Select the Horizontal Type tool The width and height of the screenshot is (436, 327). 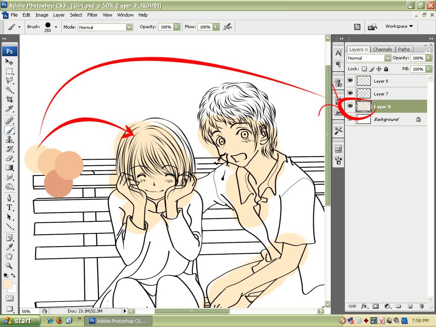click(9, 207)
